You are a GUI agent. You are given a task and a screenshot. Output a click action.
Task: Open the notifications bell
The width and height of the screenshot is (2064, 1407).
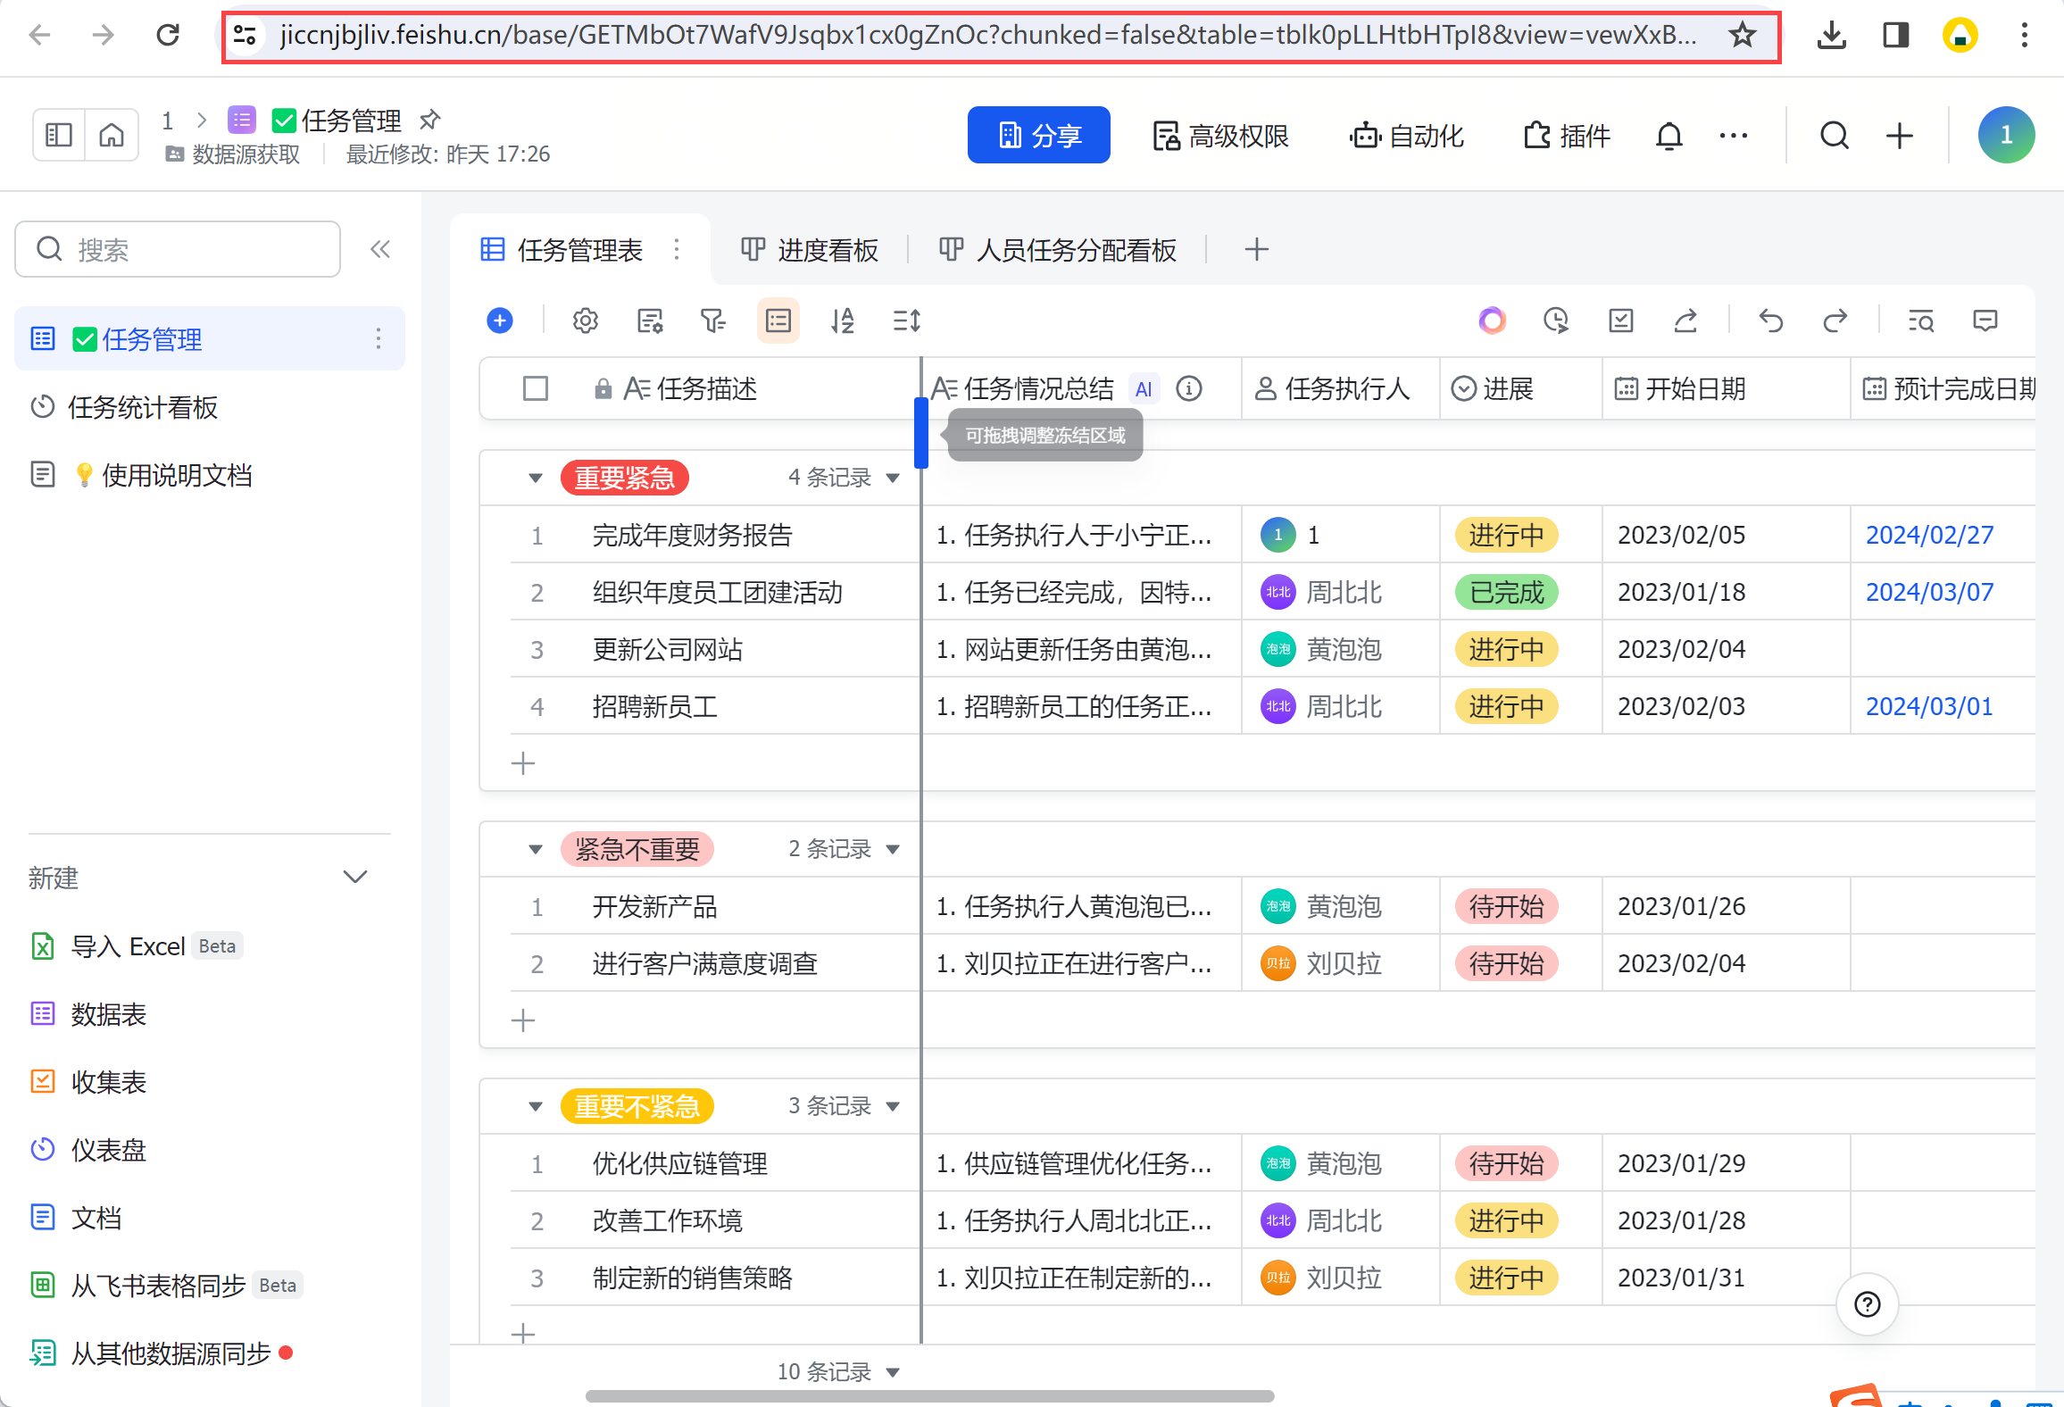coord(1669,136)
